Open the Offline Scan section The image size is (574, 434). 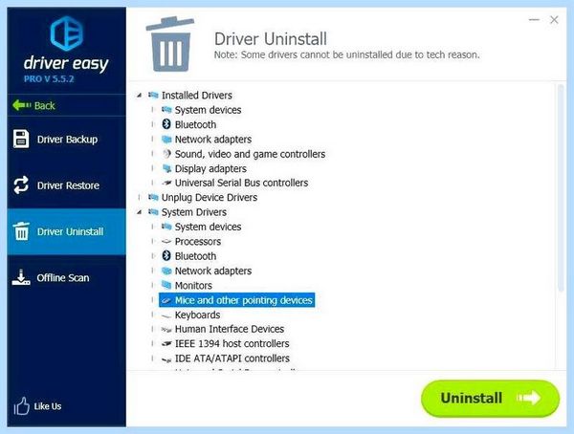(66, 277)
